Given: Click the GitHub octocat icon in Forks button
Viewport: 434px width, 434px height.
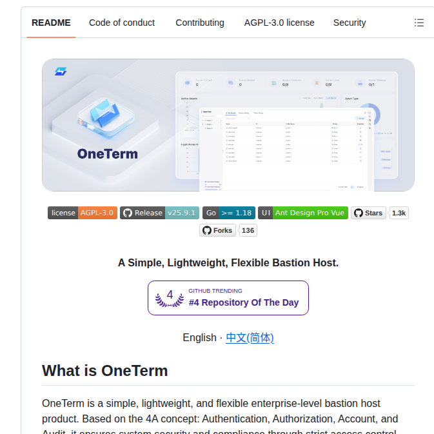Looking at the screenshot, I should coord(207,230).
